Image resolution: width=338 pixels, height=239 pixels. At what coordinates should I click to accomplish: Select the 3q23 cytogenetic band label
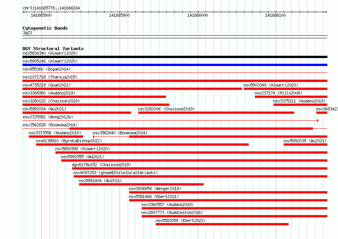click(27, 33)
